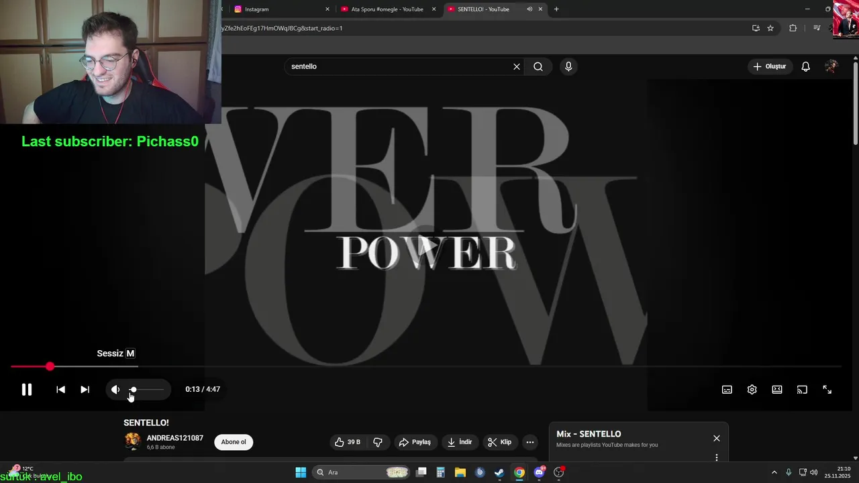Open Steam from taskbar
859x483 pixels.
point(499,472)
